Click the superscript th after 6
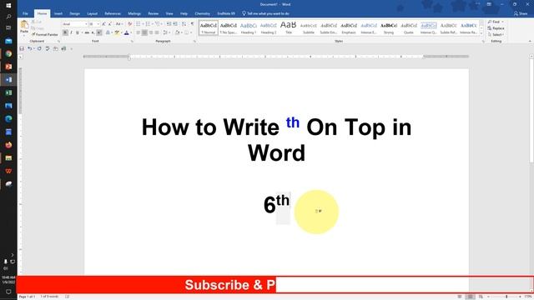The image size is (534, 300). [x=283, y=200]
